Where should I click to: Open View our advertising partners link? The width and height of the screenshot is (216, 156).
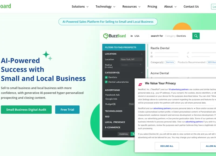click(x=194, y=122)
